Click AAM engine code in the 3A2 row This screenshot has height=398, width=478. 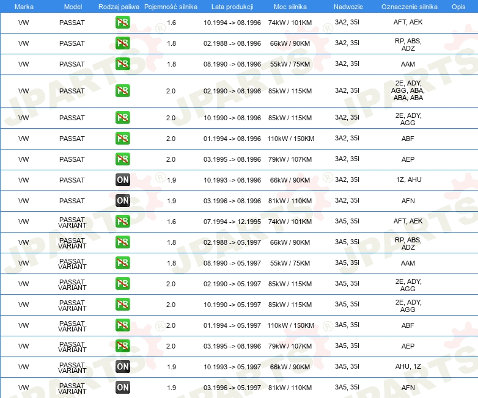pyautogui.click(x=408, y=64)
